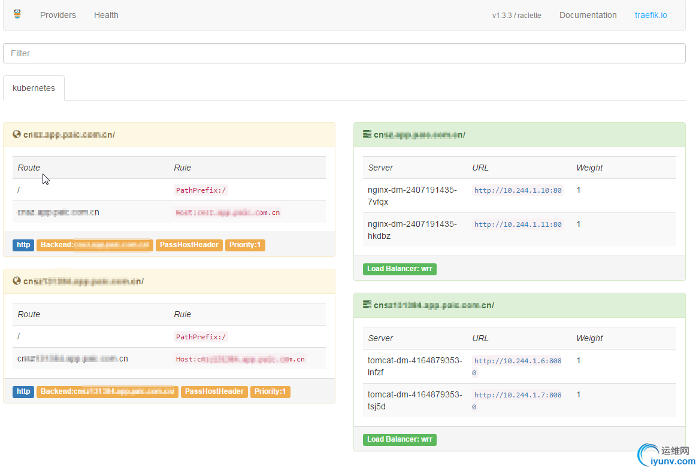Click the http badge in second frontend
This screenshot has height=471, width=699.
23,391
